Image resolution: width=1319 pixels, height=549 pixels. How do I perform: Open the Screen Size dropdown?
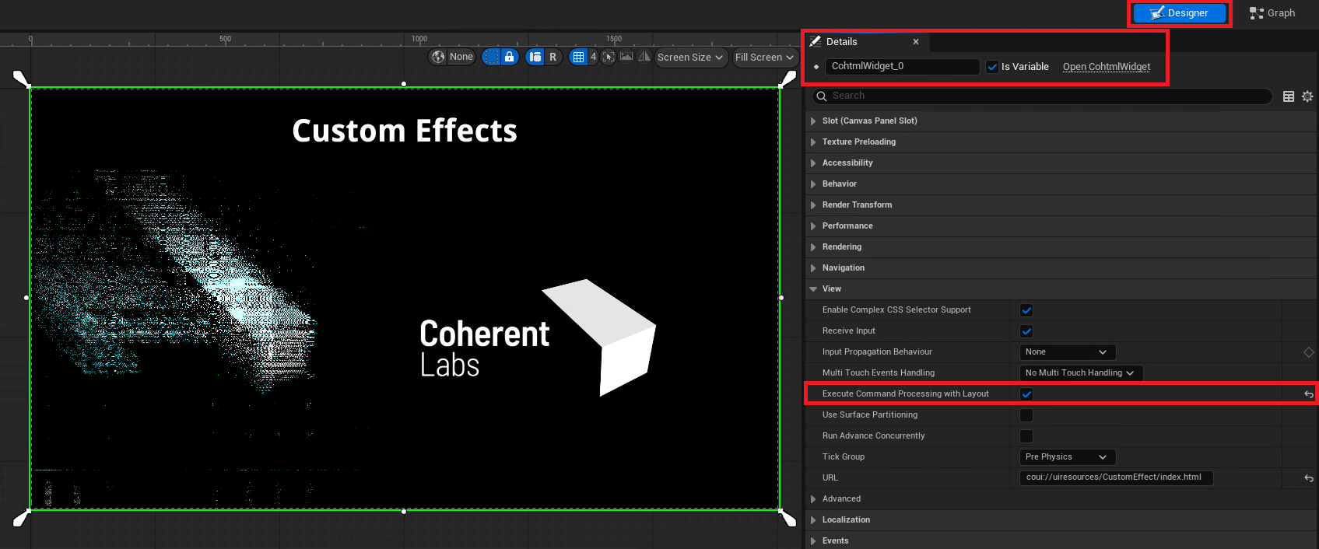click(690, 57)
